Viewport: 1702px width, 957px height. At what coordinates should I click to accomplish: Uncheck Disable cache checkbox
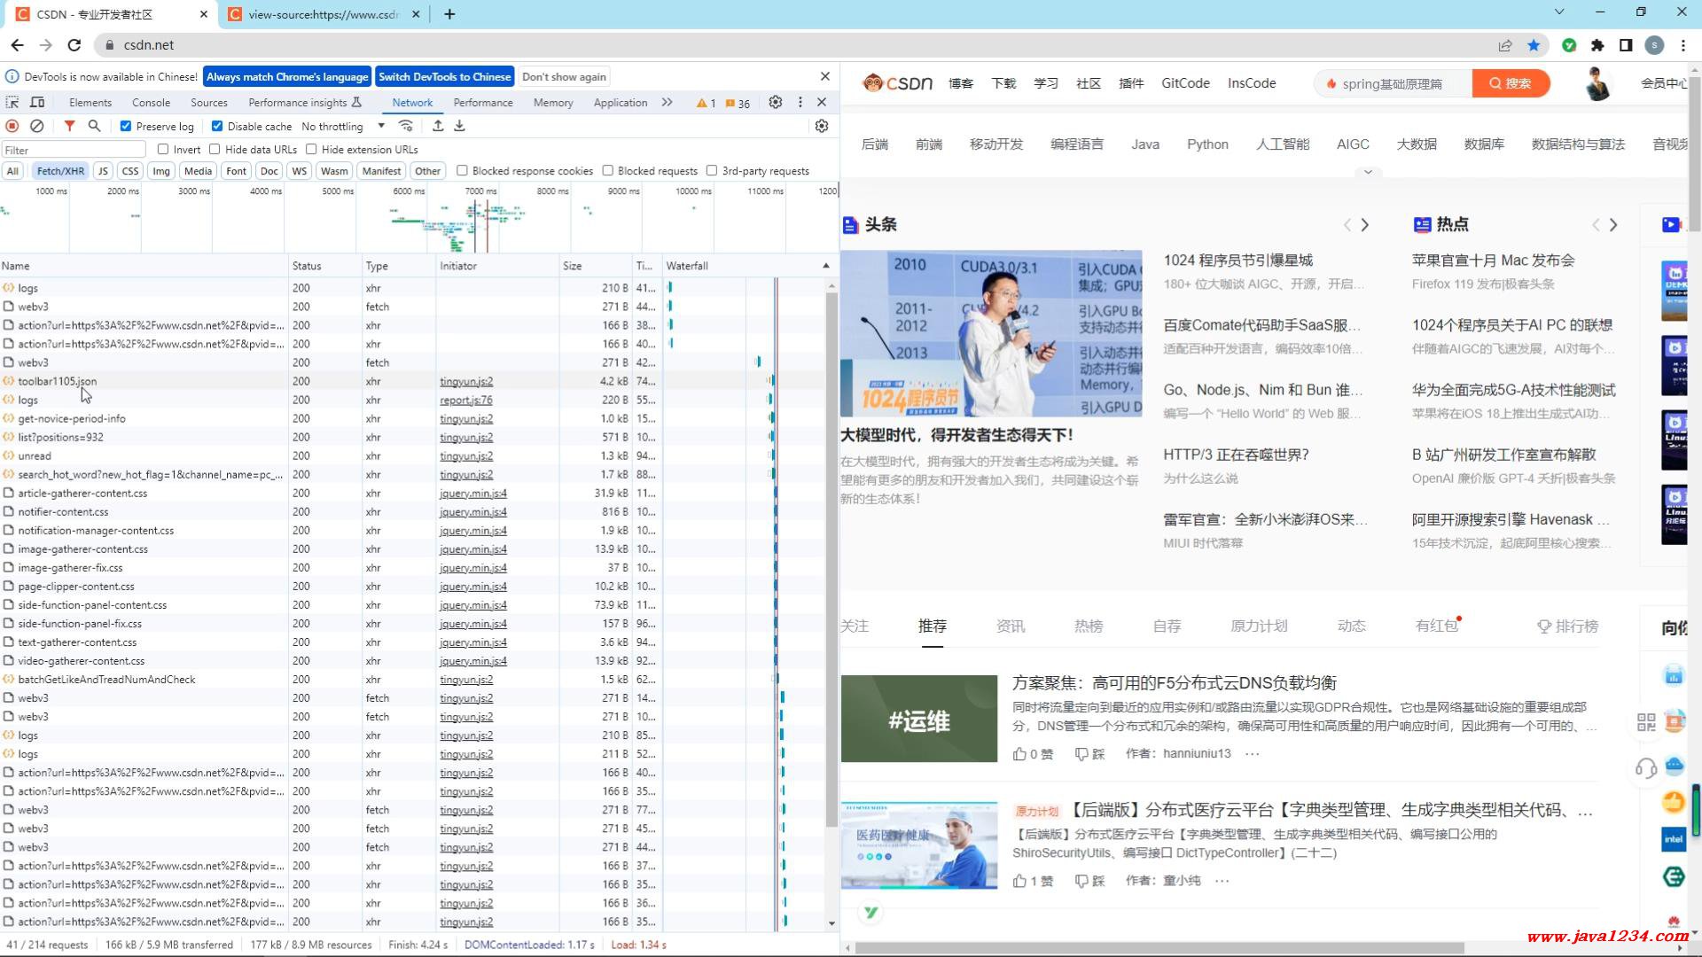point(216,127)
